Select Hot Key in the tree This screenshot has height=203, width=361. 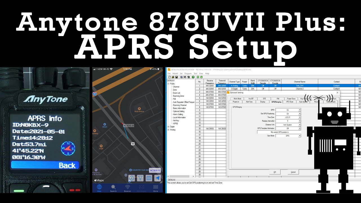[176, 120]
